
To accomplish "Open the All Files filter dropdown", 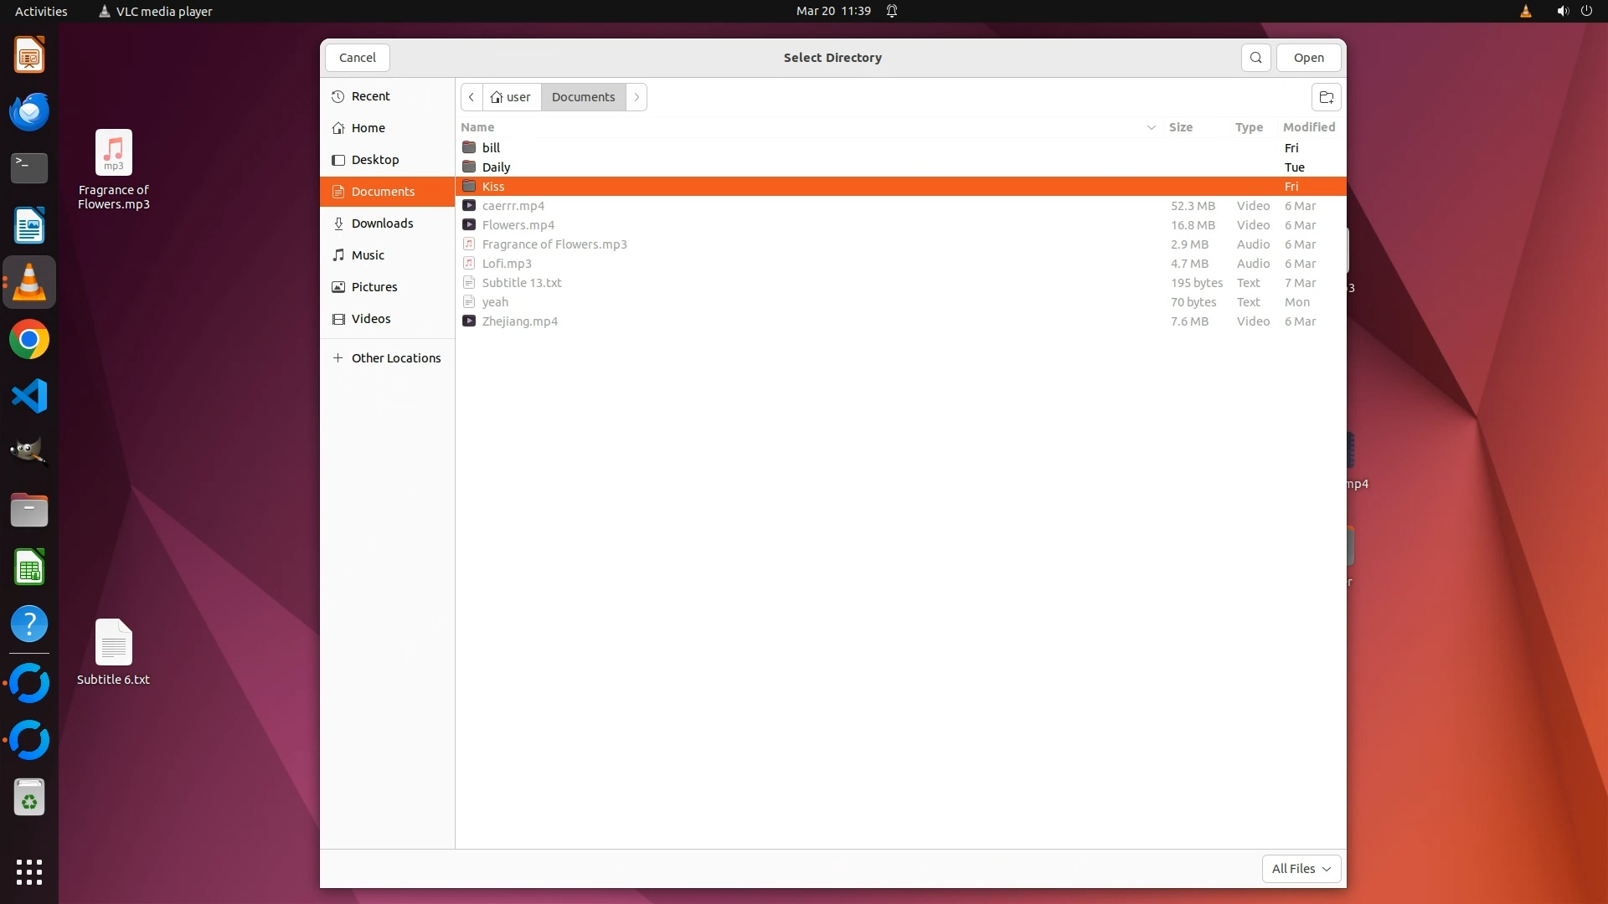I will click(1301, 869).
